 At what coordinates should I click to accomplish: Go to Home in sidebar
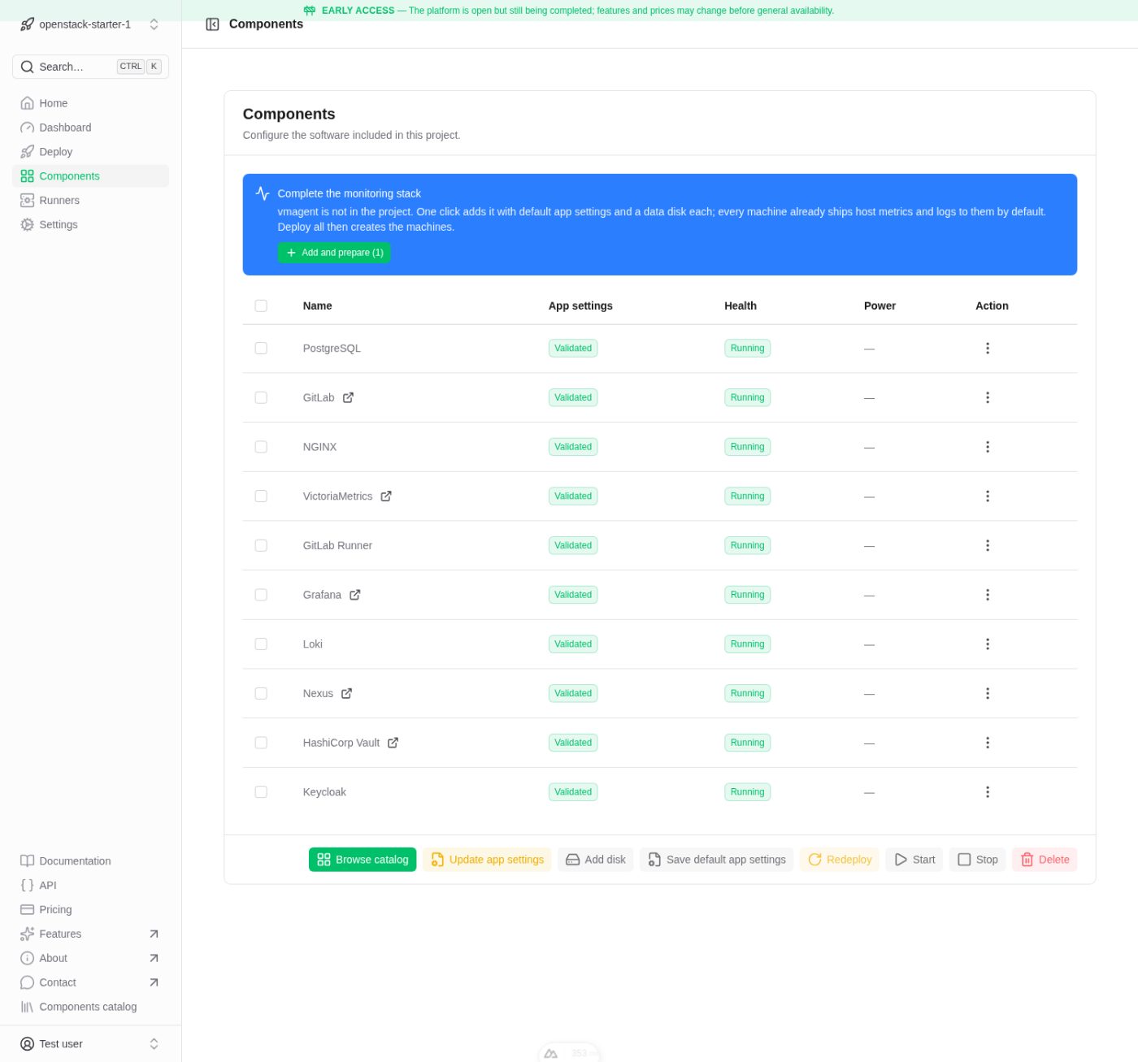click(x=90, y=103)
